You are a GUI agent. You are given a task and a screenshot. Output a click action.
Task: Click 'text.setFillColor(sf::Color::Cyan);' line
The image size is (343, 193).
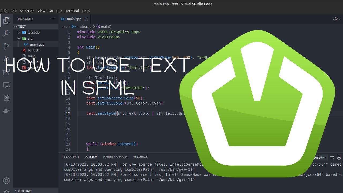[126, 103]
